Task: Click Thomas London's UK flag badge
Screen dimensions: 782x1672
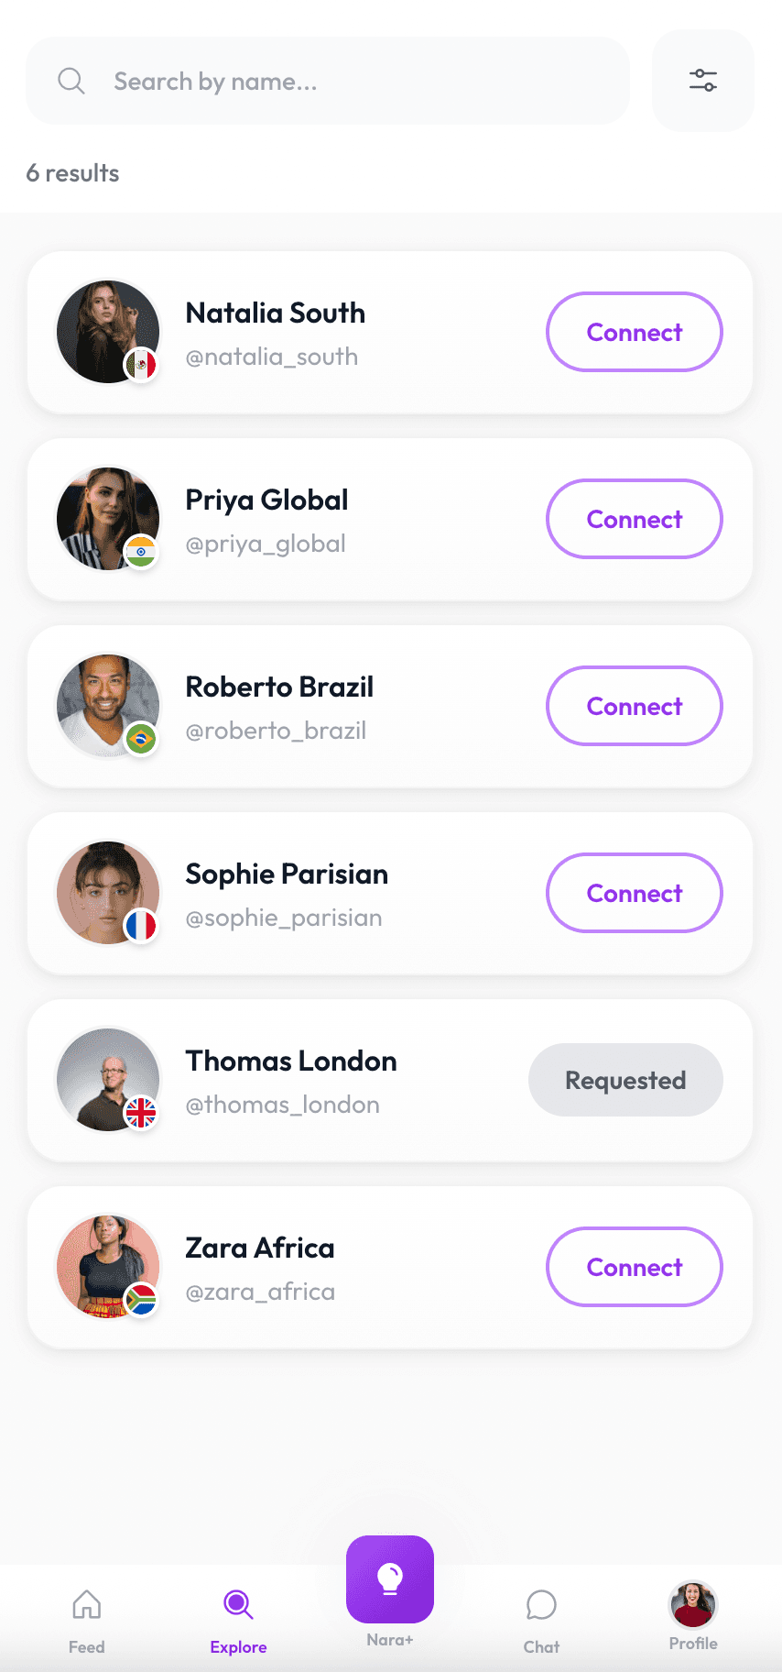Action: click(x=141, y=1113)
